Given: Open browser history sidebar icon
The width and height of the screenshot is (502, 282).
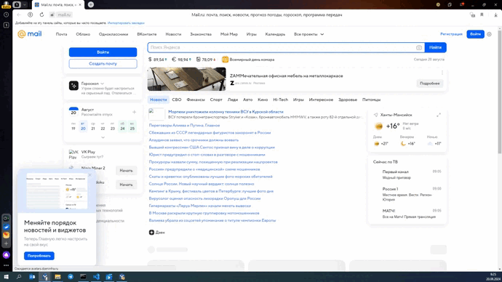Looking at the screenshot, I should 6,15.
